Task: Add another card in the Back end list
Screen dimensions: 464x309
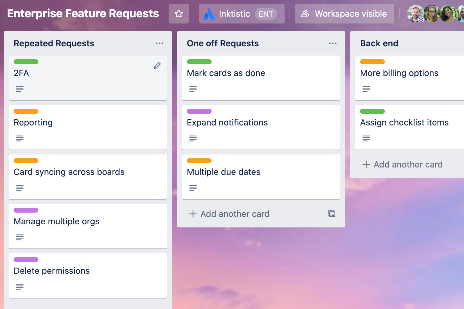Action: coord(402,164)
